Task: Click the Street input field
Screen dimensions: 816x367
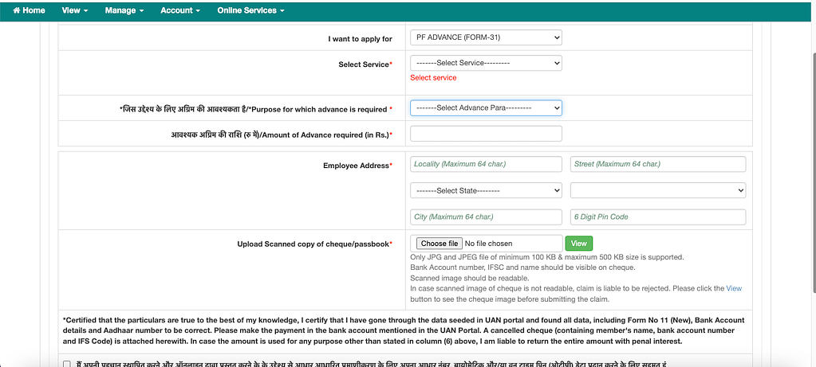Action: click(x=658, y=164)
